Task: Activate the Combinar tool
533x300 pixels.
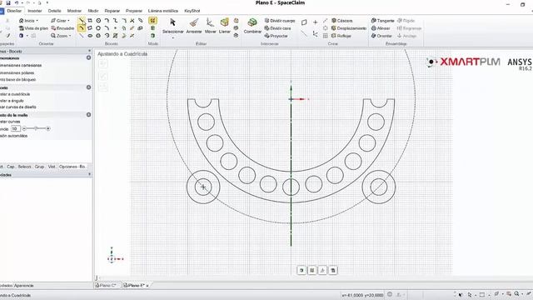Action: click(252, 26)
